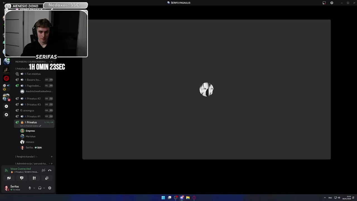Open Opera GX from taskbar

pos(194,198)
